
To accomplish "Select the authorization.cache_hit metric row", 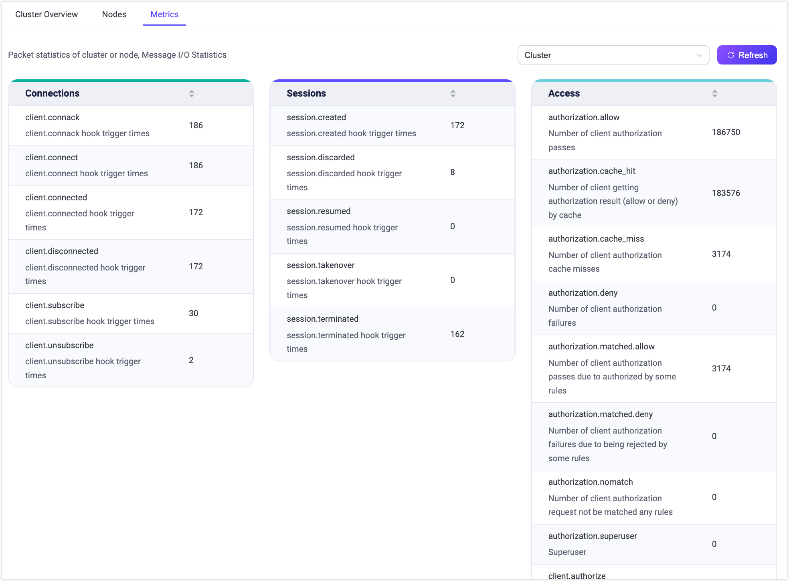I will tap(653, 193).
